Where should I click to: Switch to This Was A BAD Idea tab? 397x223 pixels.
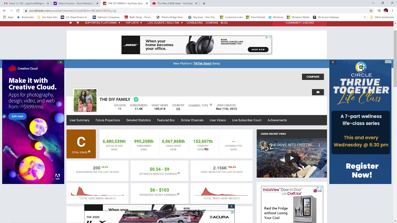coord(174,3)
